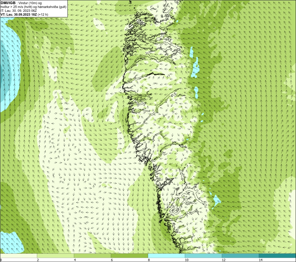Click the 'hviður > 25 m/s' line
The width and height of the screenshot is (296, 262).
click(x=34, y=7)
